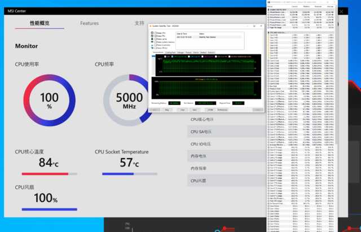Select the CPU风扇 row in right list
Viewport: 361px width, 232px height.
coord(227,181)
